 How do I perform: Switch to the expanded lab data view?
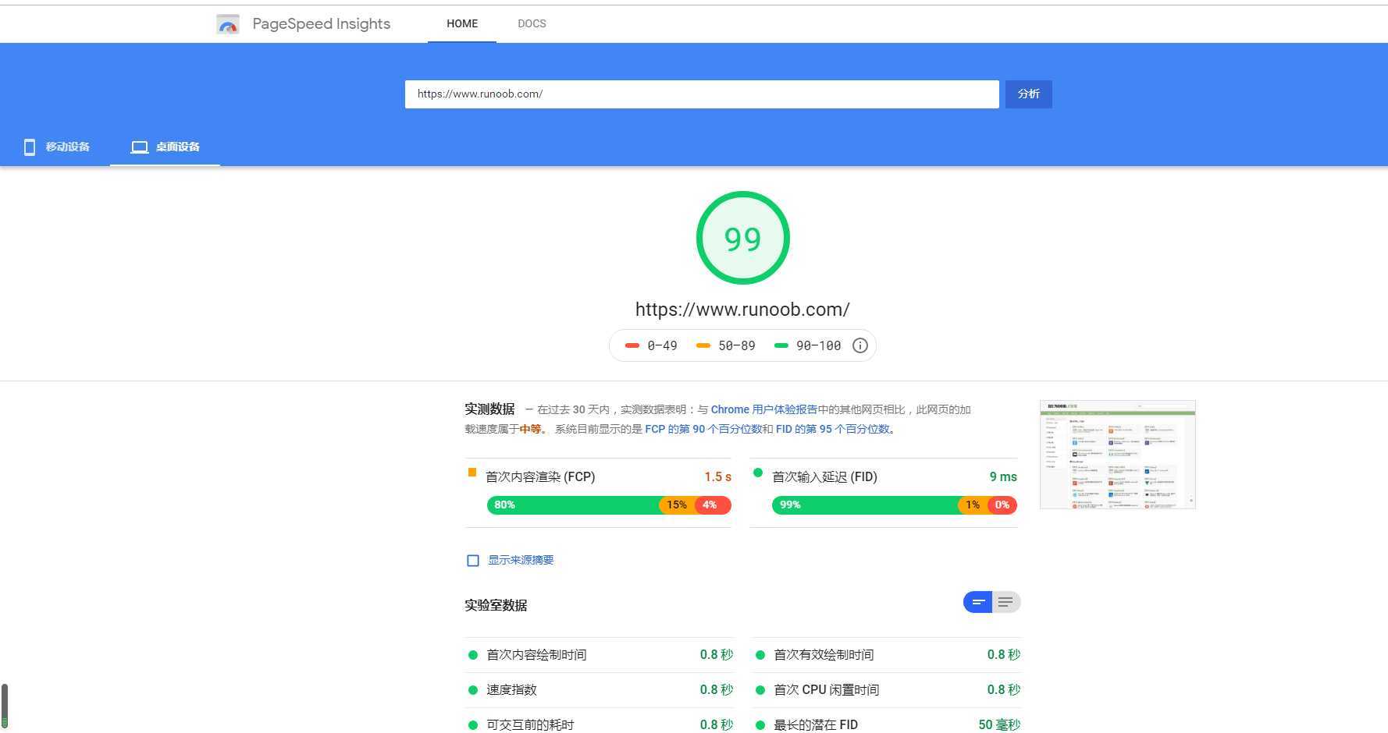1005,602
